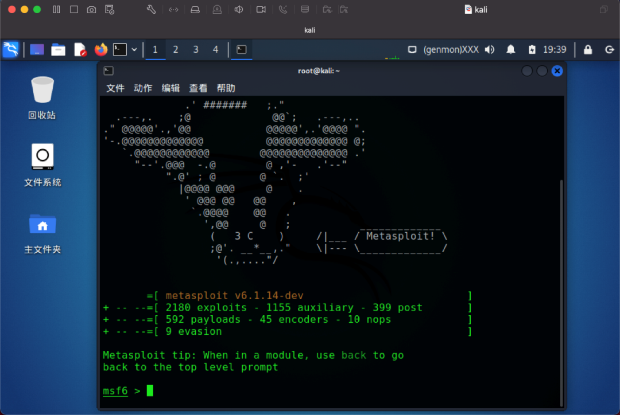This screenshot has width=620, height=415.
Task: Click the CD/DVD drive icon in VM toolbar
Action: [217, 10]
